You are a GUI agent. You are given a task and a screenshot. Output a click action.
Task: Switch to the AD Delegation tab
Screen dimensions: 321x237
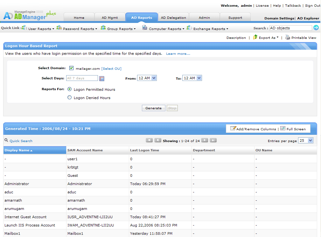(173, 18)
